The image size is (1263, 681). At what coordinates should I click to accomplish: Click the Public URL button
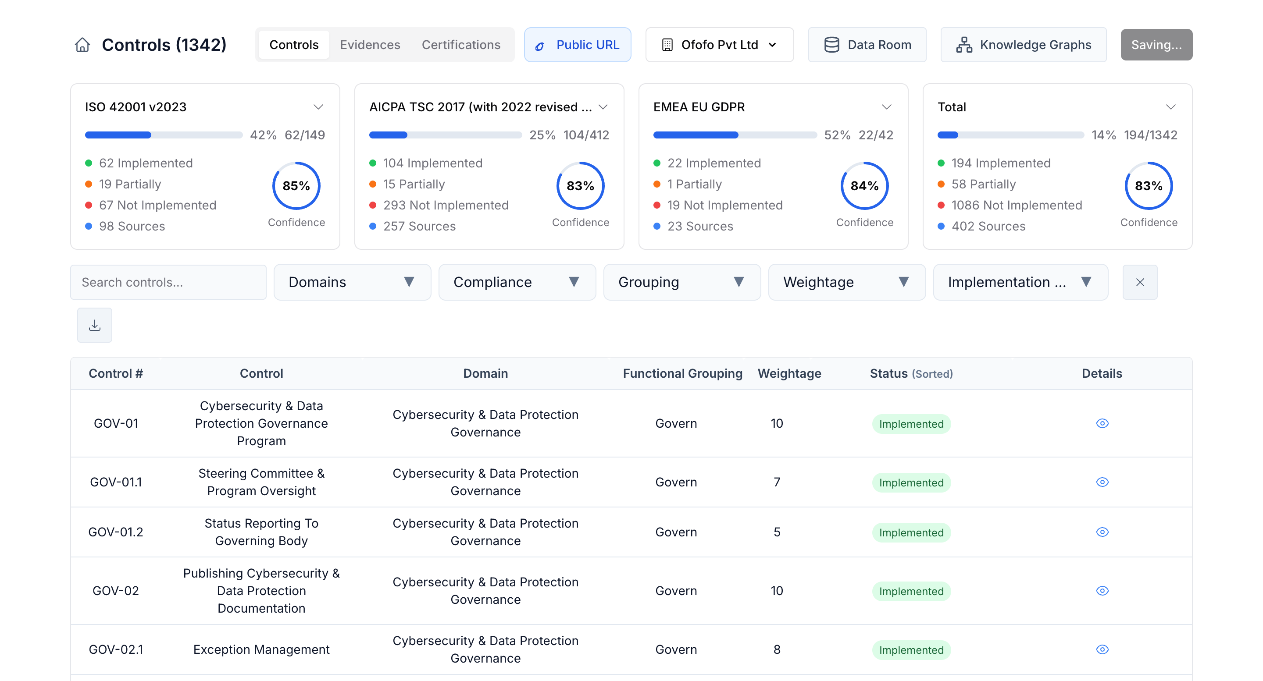(578, 45)
